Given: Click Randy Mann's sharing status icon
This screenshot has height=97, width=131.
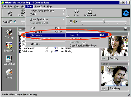Looking at the screenshot, I should point(56,48).
